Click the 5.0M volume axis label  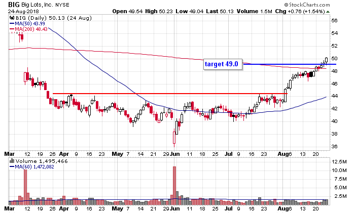340,188
